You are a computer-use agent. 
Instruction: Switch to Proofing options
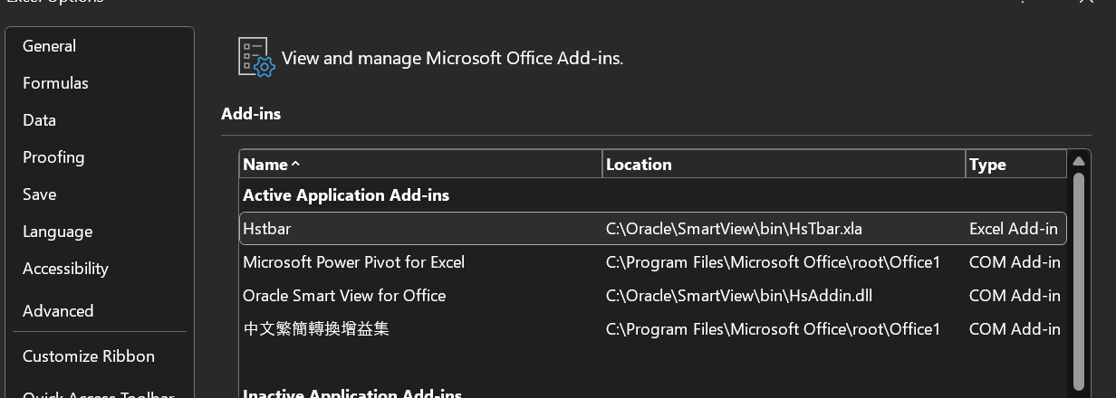(x=53, y=157)
